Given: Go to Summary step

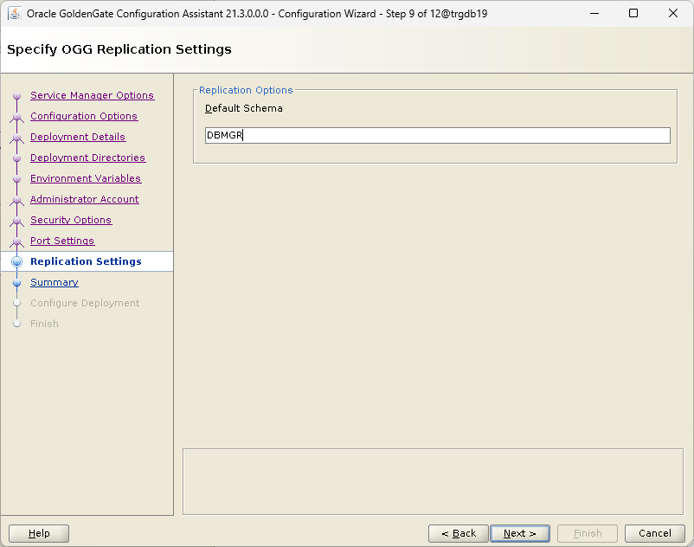Looking at the screenshot, I should 54,282.
